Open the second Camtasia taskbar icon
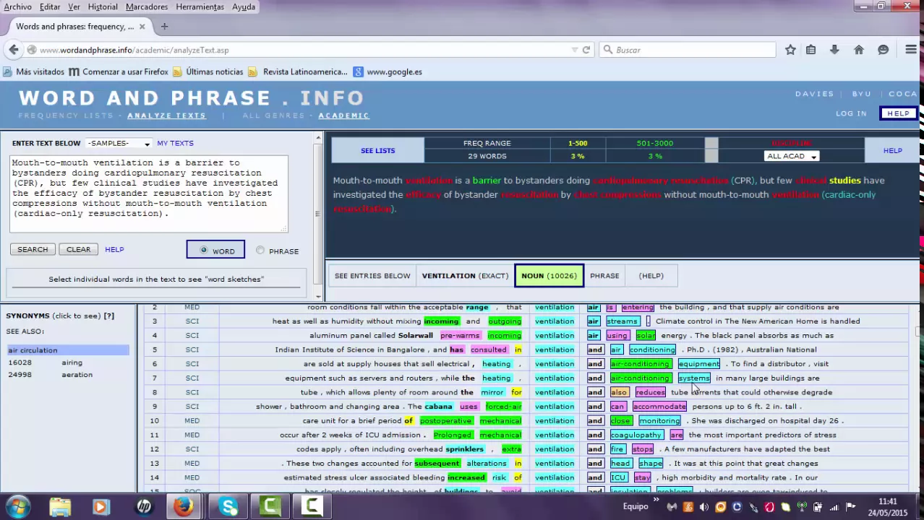924x520 pixels. tap(312, 506)
